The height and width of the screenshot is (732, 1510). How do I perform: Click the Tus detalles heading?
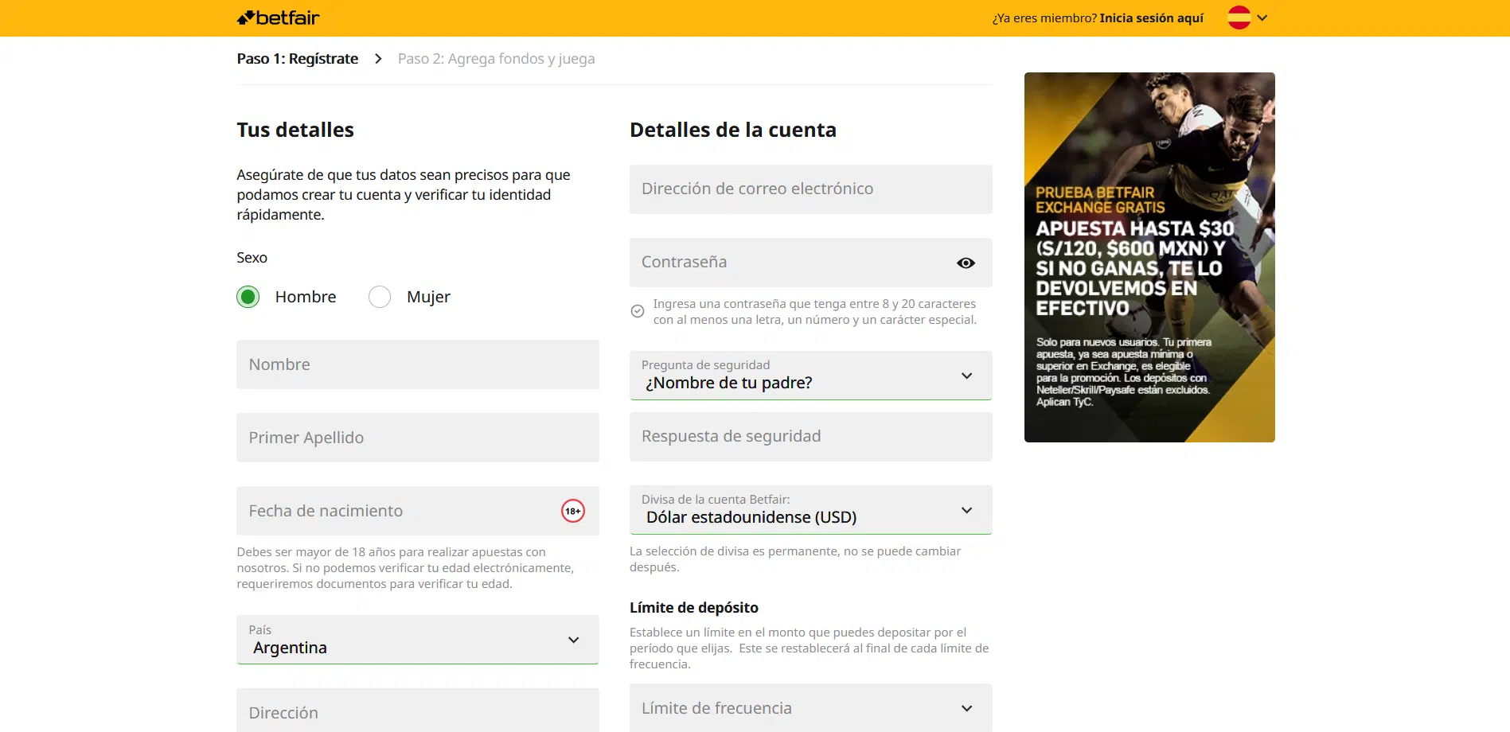pos(295,130)
